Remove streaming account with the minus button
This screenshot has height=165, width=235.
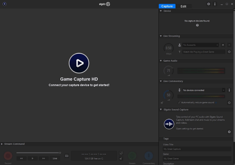click(229, 45)
